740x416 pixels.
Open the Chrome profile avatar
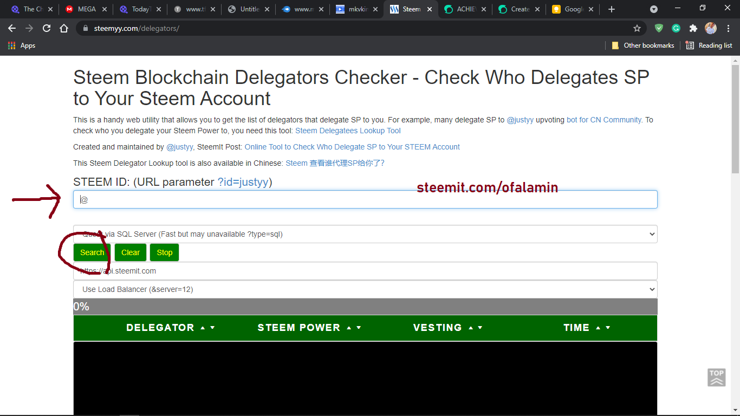(711, 28)
